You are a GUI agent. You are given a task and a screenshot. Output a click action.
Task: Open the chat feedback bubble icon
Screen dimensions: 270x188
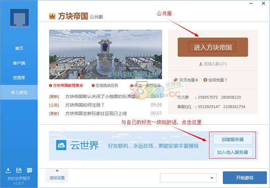pyautogui.click(x=29, y=170)
